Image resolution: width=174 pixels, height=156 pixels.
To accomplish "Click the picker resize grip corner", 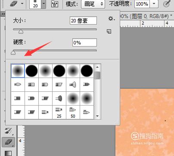I will click(x=117, y=122).
